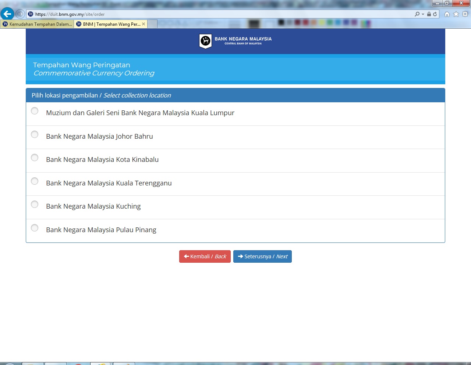Click the Johor Bahru location label
Screen dimensions: 471x365
tap(99, 136)
